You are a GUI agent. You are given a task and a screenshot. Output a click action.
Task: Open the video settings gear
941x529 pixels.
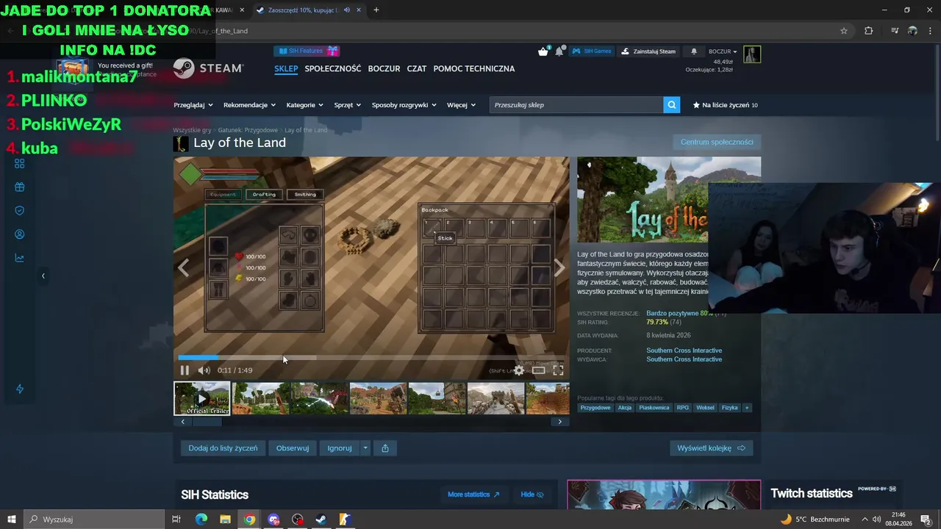[519, 370]
